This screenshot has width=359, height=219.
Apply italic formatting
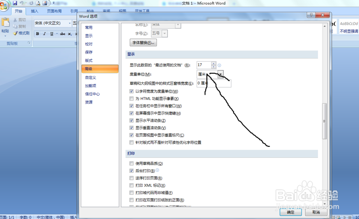45,34
